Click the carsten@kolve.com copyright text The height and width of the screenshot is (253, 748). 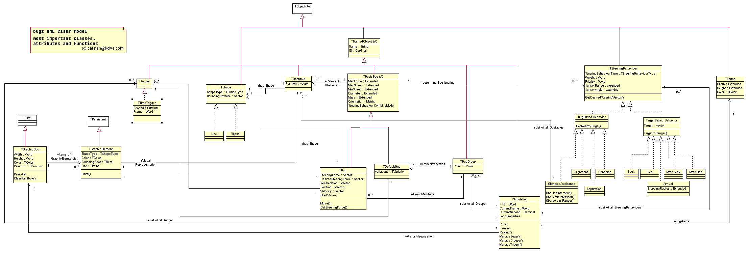click(103, 48)
